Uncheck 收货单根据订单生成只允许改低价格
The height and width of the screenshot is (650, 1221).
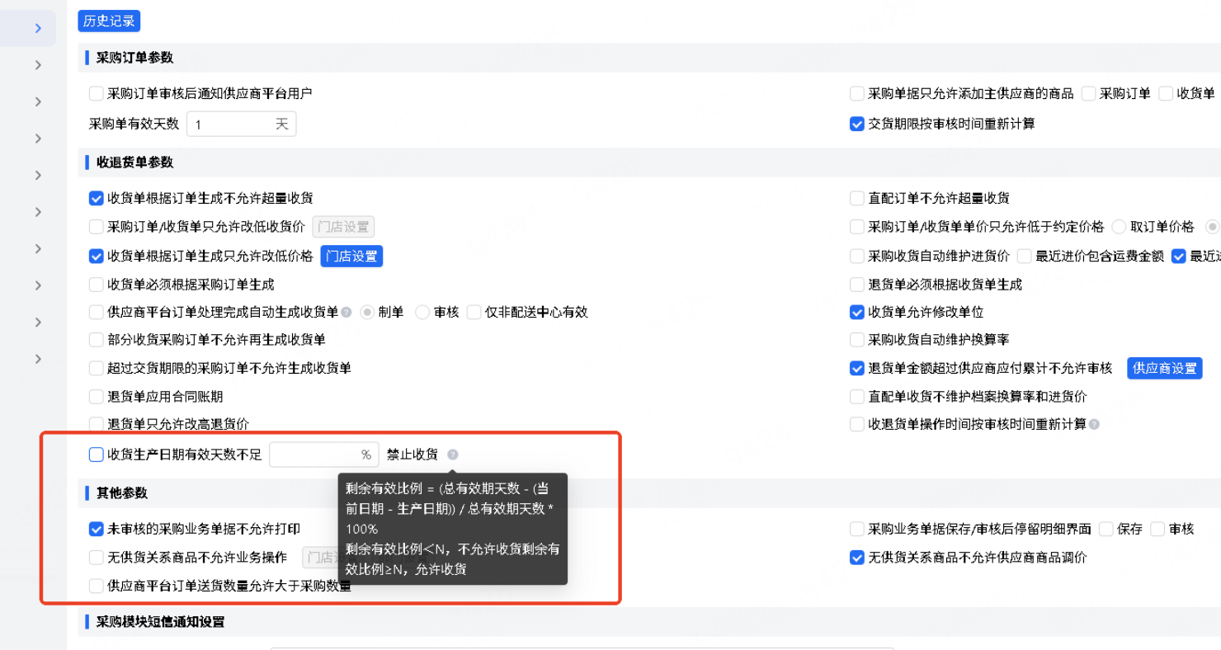97,257
